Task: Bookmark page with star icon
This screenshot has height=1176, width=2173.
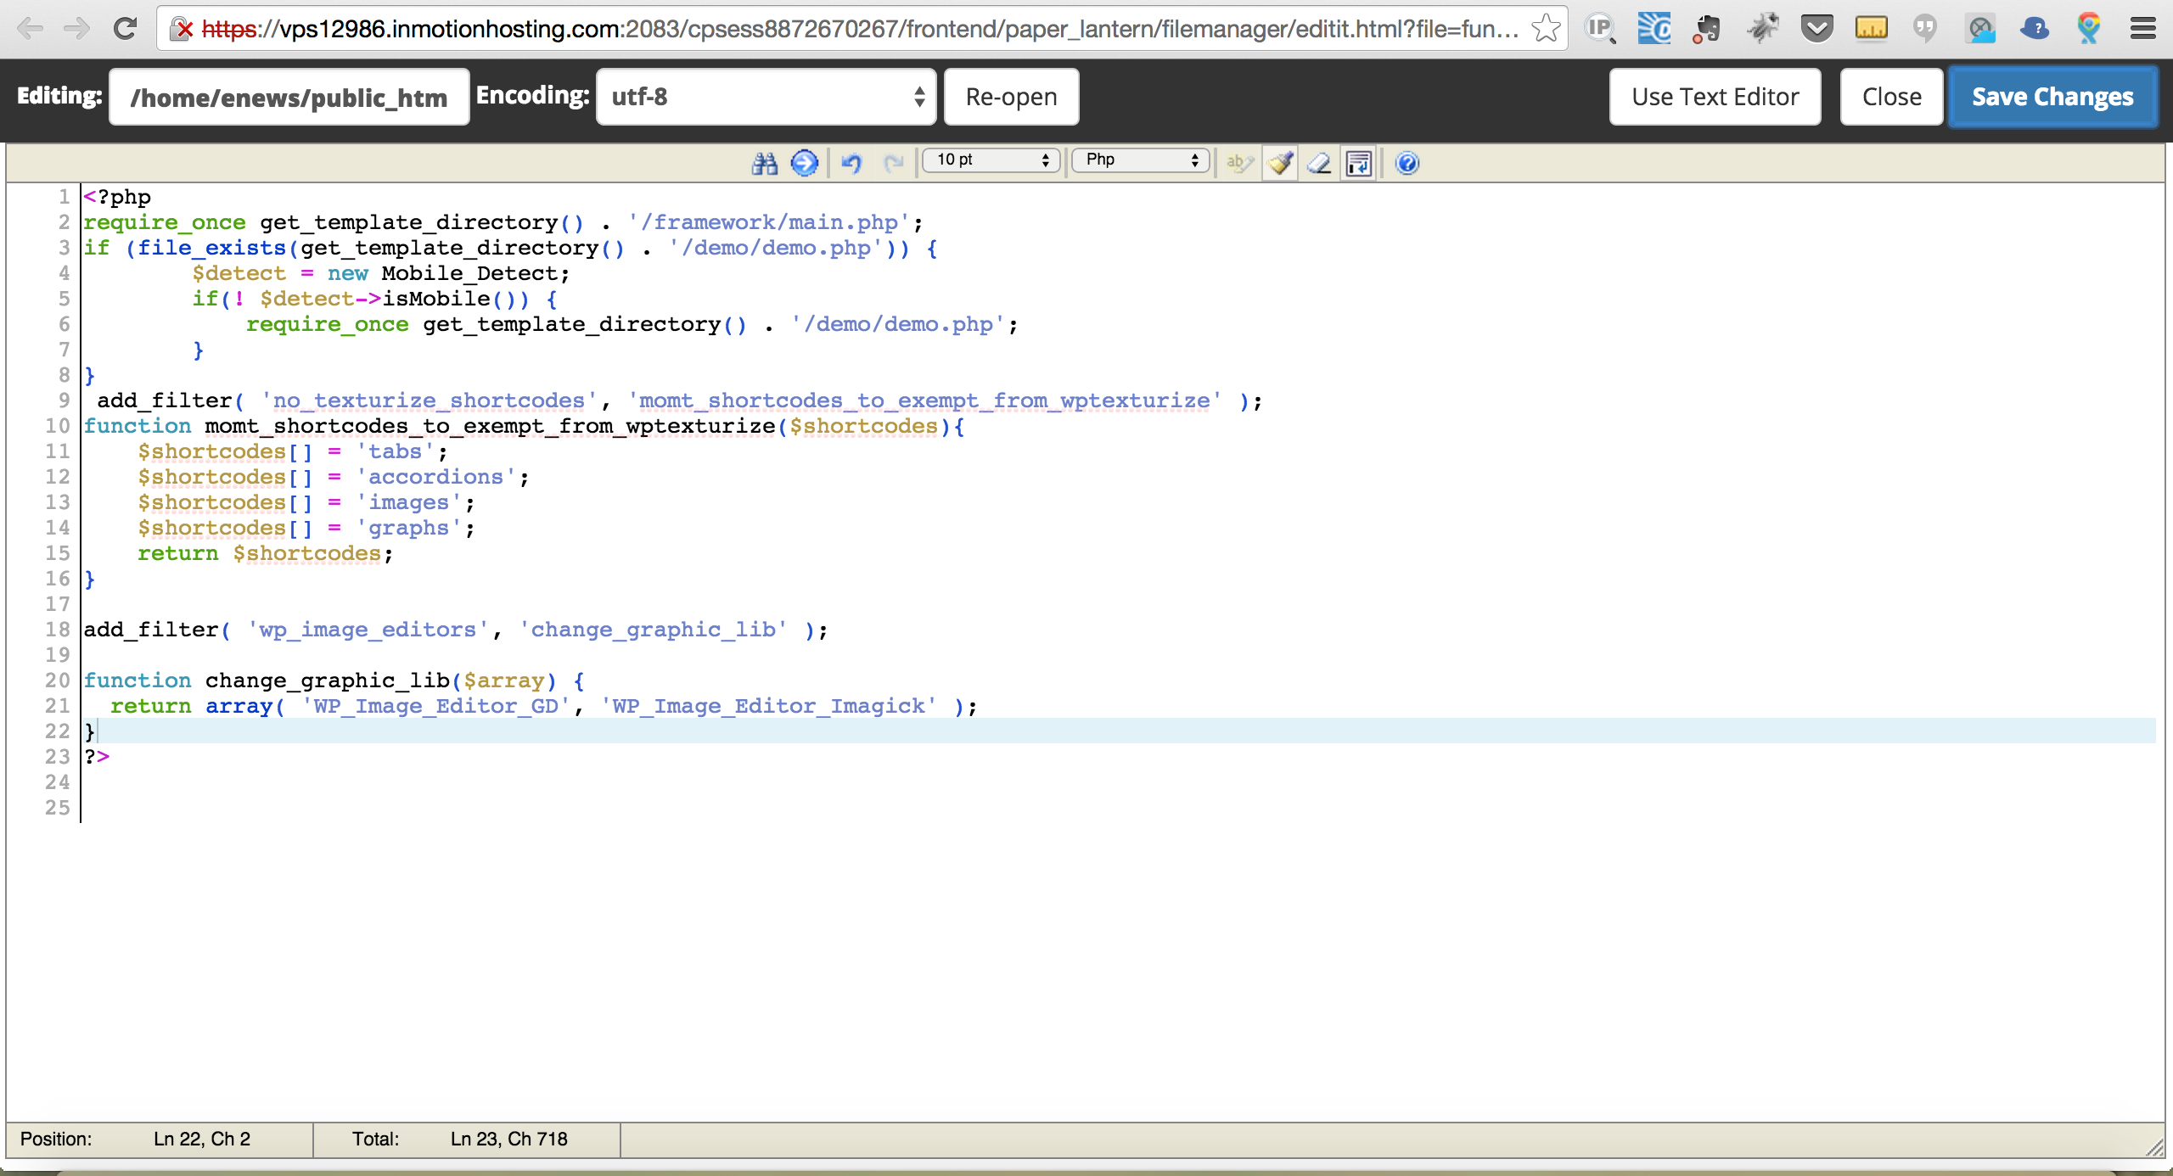Action: pyautogui.click(x=1546, y=29)
